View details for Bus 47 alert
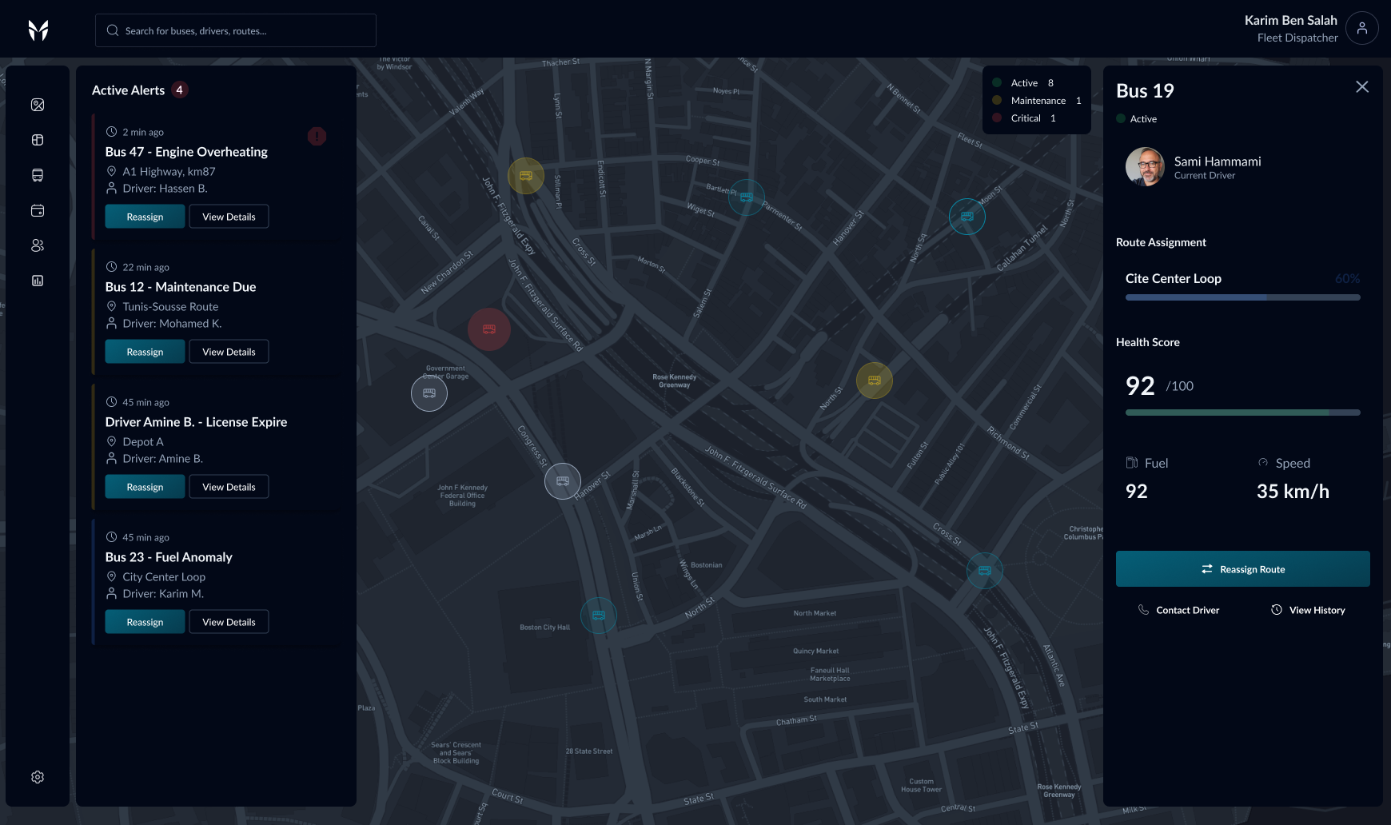This screenshot has width=1391, height=825. (229, 217)
